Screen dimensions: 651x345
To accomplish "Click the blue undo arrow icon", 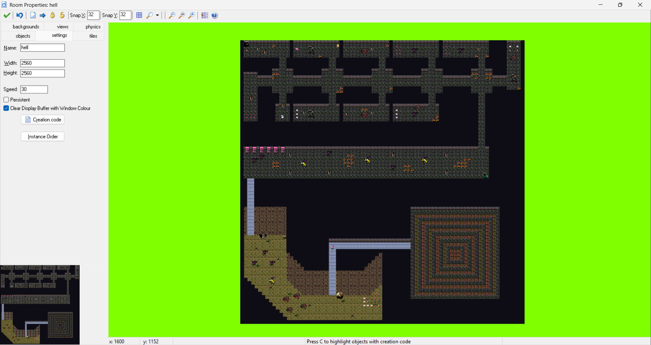I will pyautogui.click(x=20, y=15).
